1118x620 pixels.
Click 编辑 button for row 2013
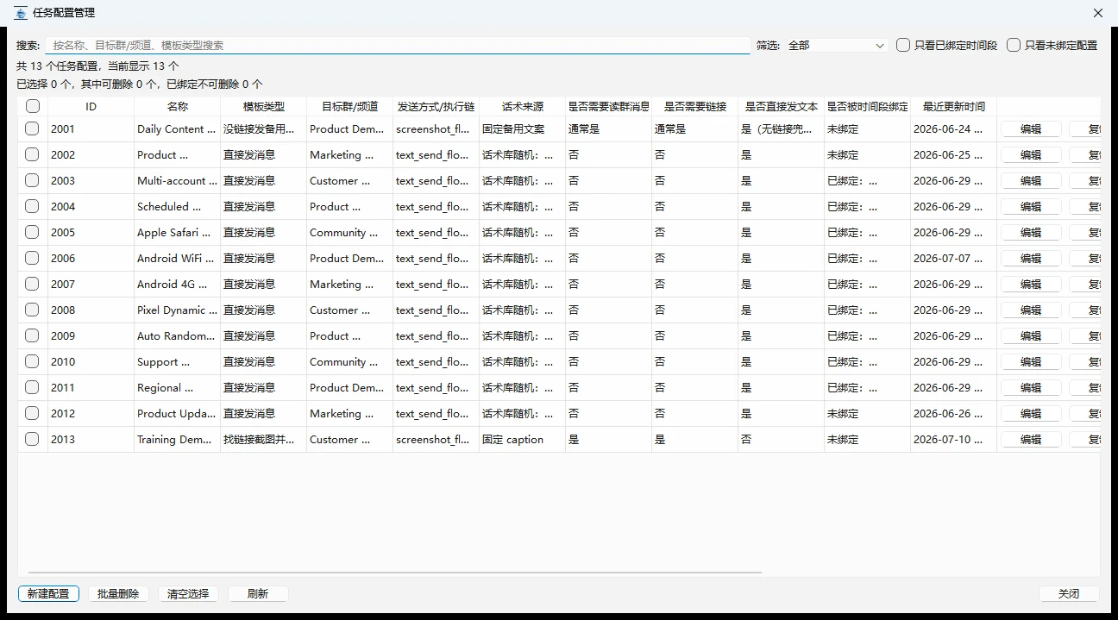(x=1031, y=439)
